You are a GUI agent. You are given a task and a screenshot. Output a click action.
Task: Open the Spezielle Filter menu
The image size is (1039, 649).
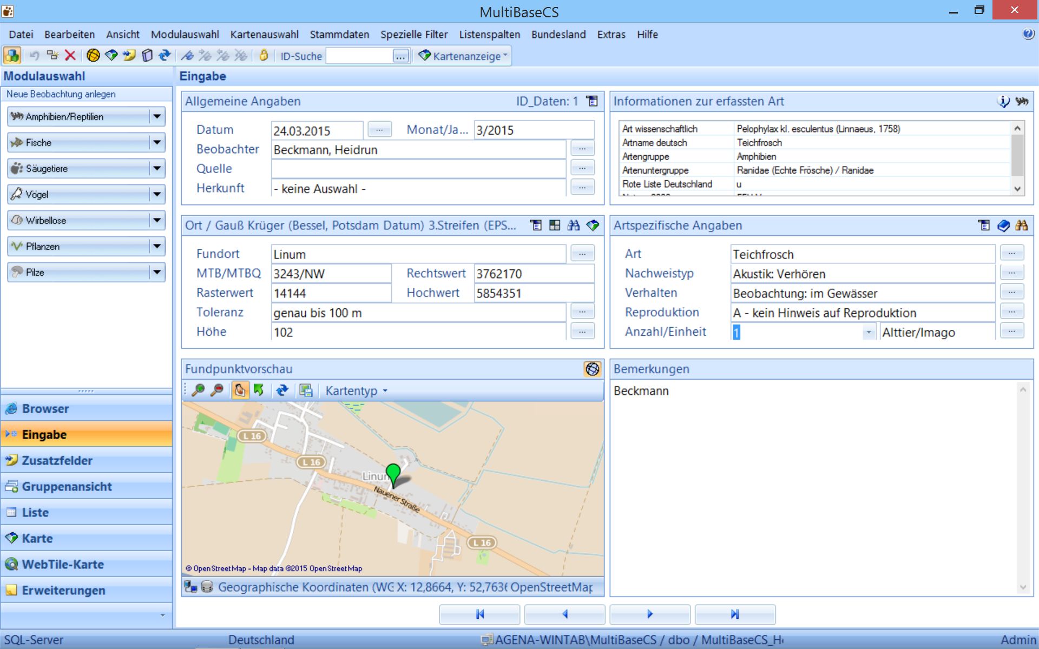click(x=414, y=34)
